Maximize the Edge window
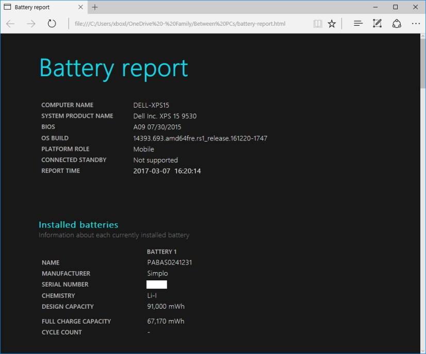 395,7
